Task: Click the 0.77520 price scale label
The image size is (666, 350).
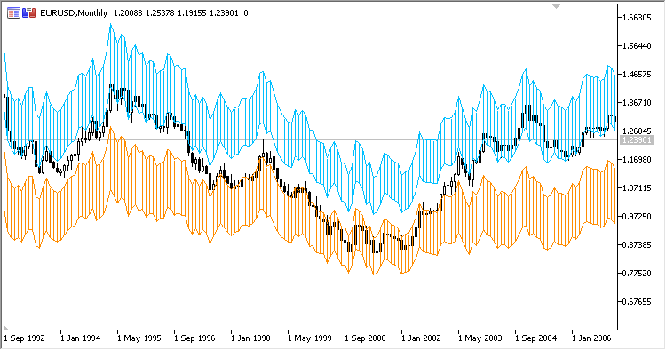Action: tap(637, 274)
